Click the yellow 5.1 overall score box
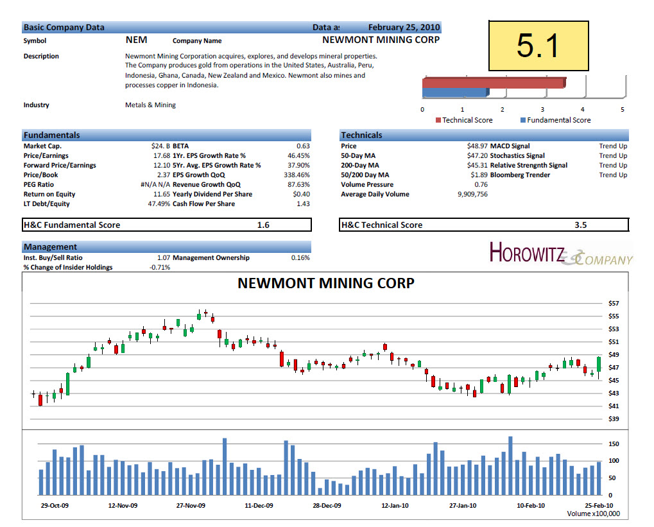This screenshot has height=527, width=654. coord(538,46)
